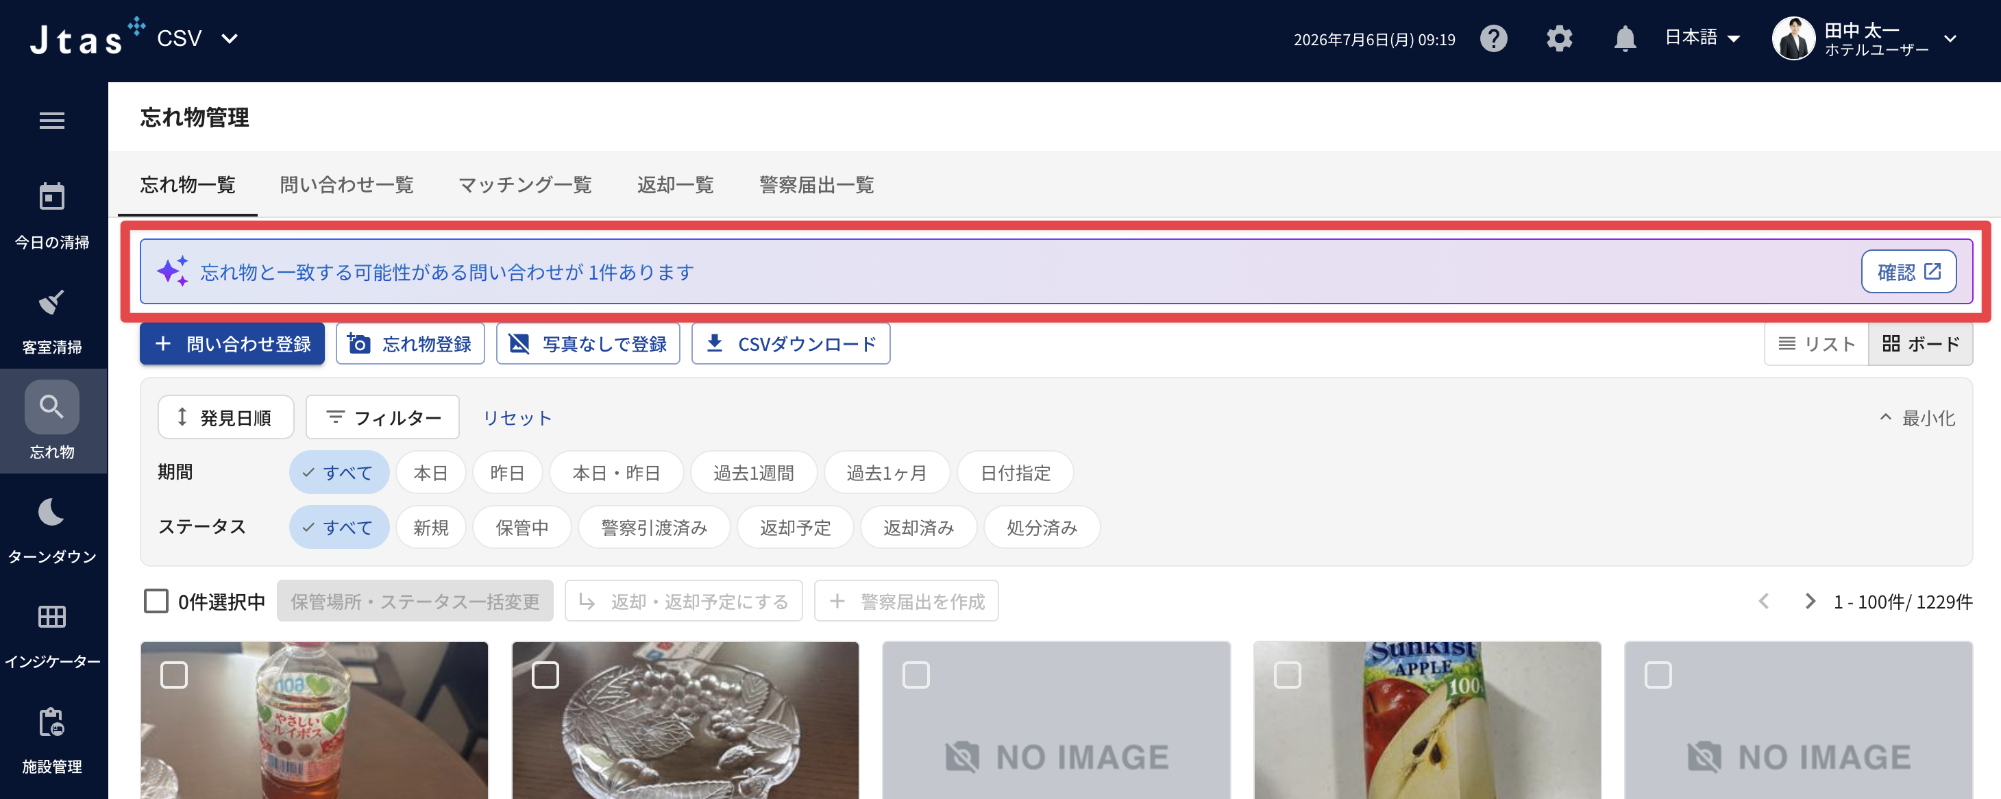2001x799 pixels.
Task: Open インジケーター in the sidebar
Action: [x=52, y=635]
